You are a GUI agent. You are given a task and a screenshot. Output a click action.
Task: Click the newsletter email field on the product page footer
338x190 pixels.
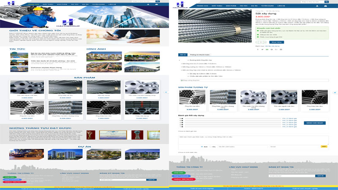pos(292,176)
